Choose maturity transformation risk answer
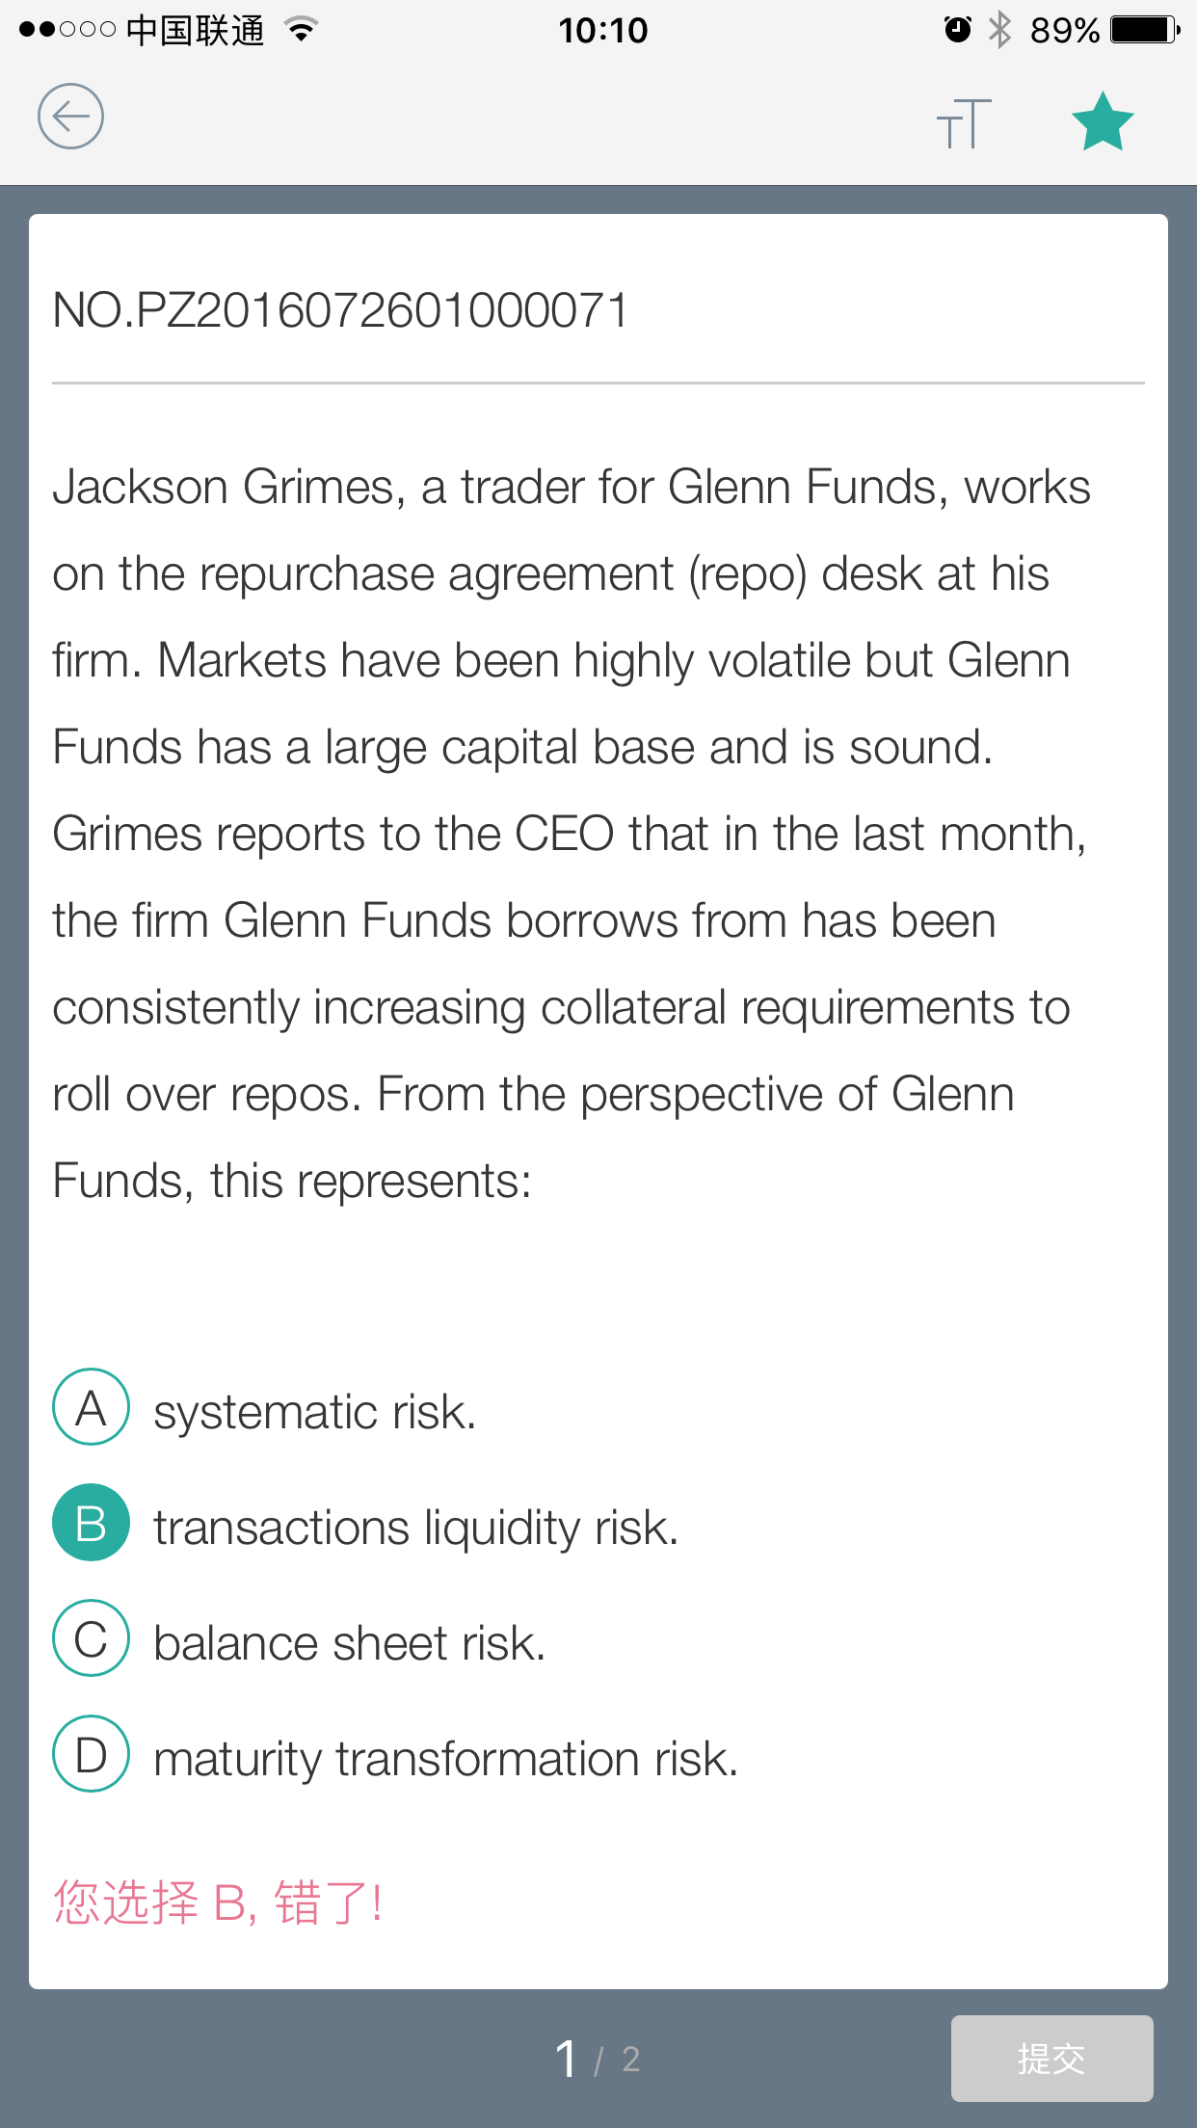This screenshot has height=2128, width=1197. (x=446, y=1760)
